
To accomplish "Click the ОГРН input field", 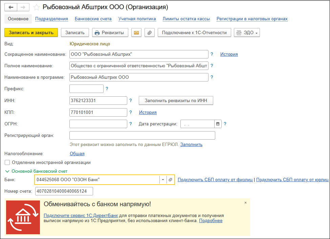I will tap(98, 124).
